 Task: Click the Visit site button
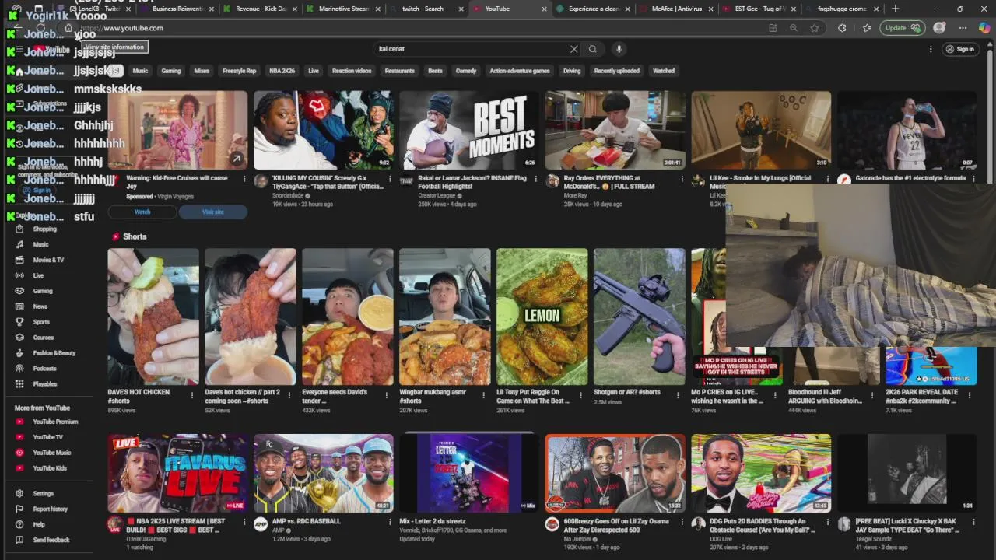[213, 212]
